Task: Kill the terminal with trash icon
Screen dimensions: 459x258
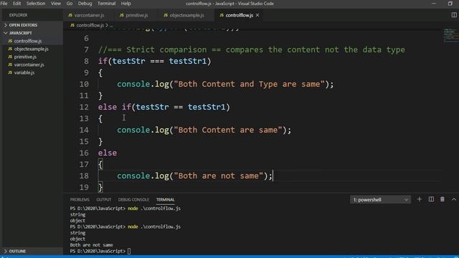Action: pyautogui.click(x=443, y=199)
